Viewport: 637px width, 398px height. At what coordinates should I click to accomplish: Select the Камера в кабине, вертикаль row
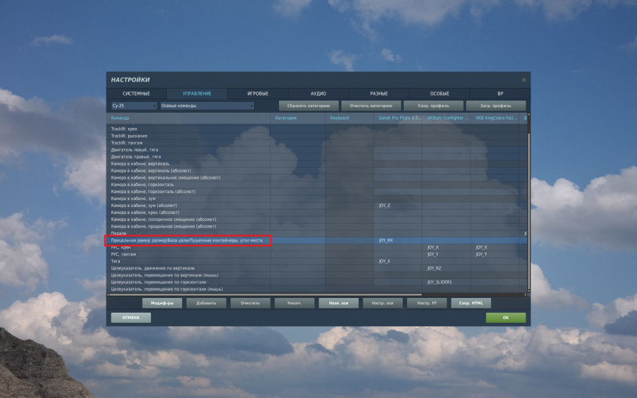[x=317, y=164]
